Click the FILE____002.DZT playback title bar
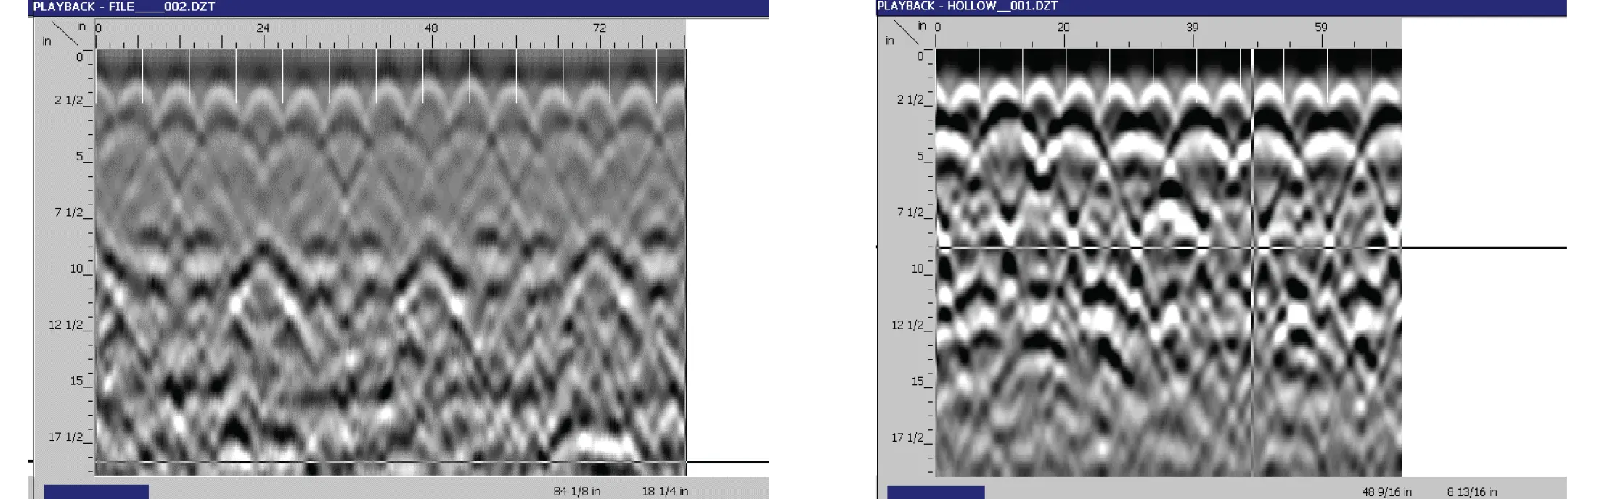 coord(399,7)
